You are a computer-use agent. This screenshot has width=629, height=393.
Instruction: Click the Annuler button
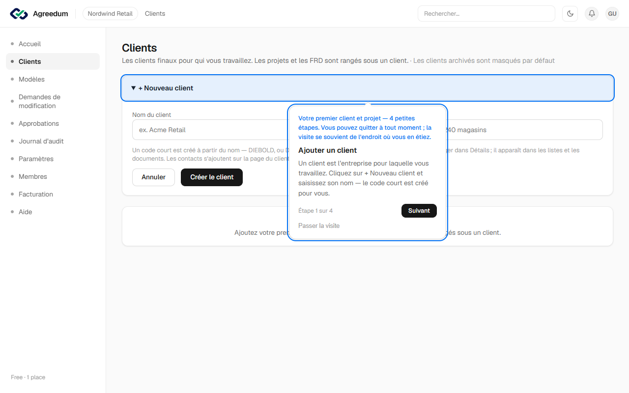(153, 177)
